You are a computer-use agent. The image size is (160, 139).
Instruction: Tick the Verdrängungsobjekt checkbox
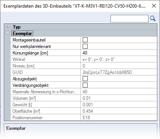85,85
